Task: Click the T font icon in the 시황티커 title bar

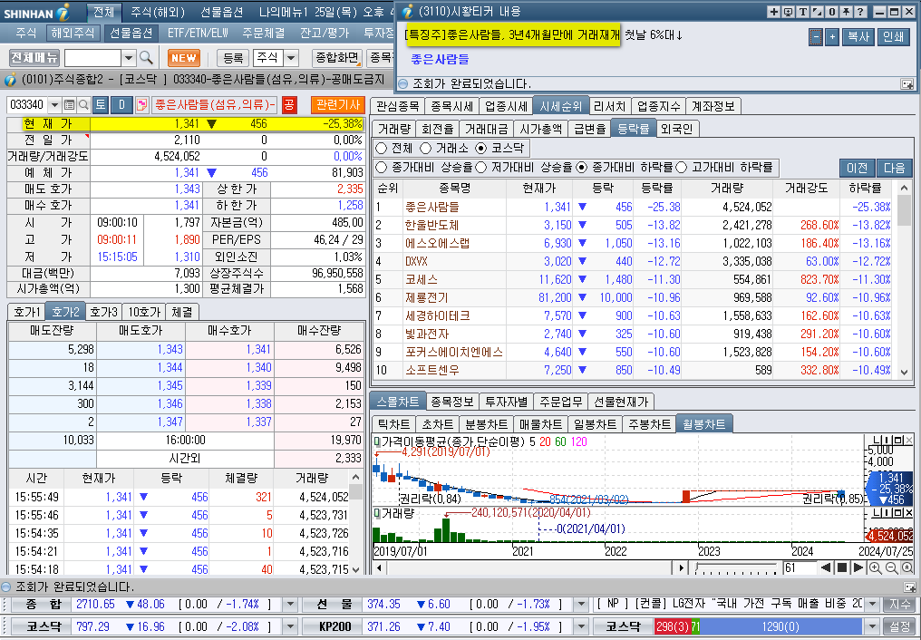Action: pos(802,12)
